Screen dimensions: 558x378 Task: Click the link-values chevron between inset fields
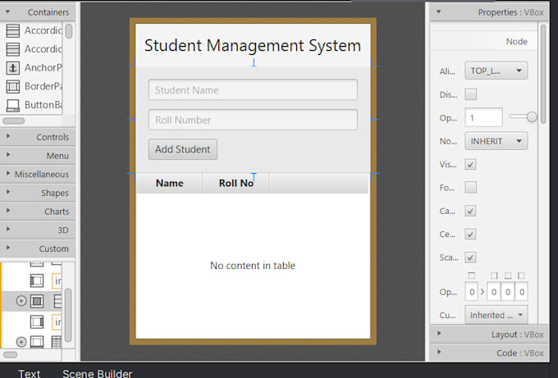pyautogui.click(x=483, y=292)
